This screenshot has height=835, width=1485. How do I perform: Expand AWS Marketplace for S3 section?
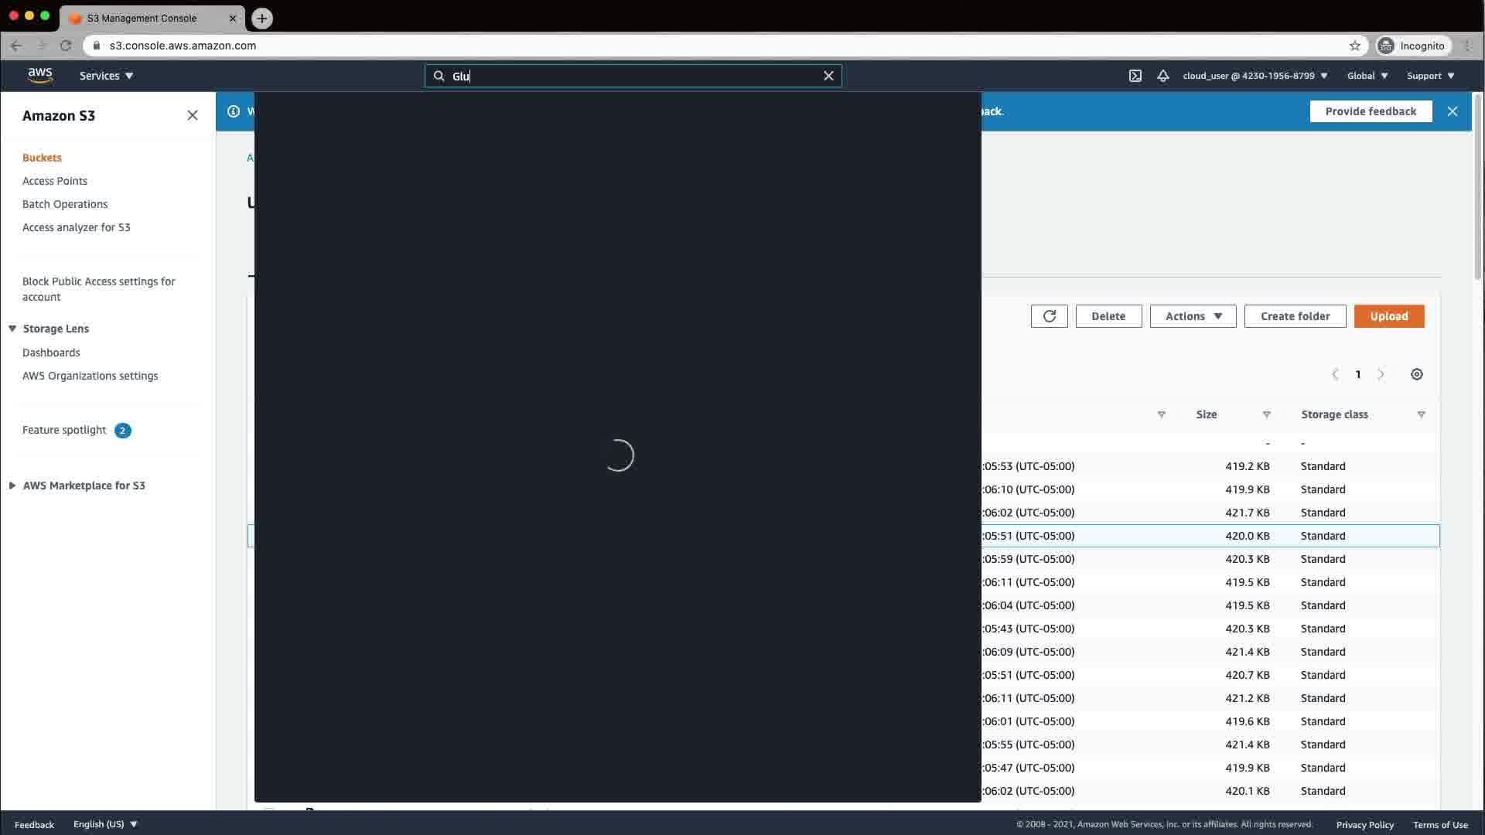pos(12,486)
